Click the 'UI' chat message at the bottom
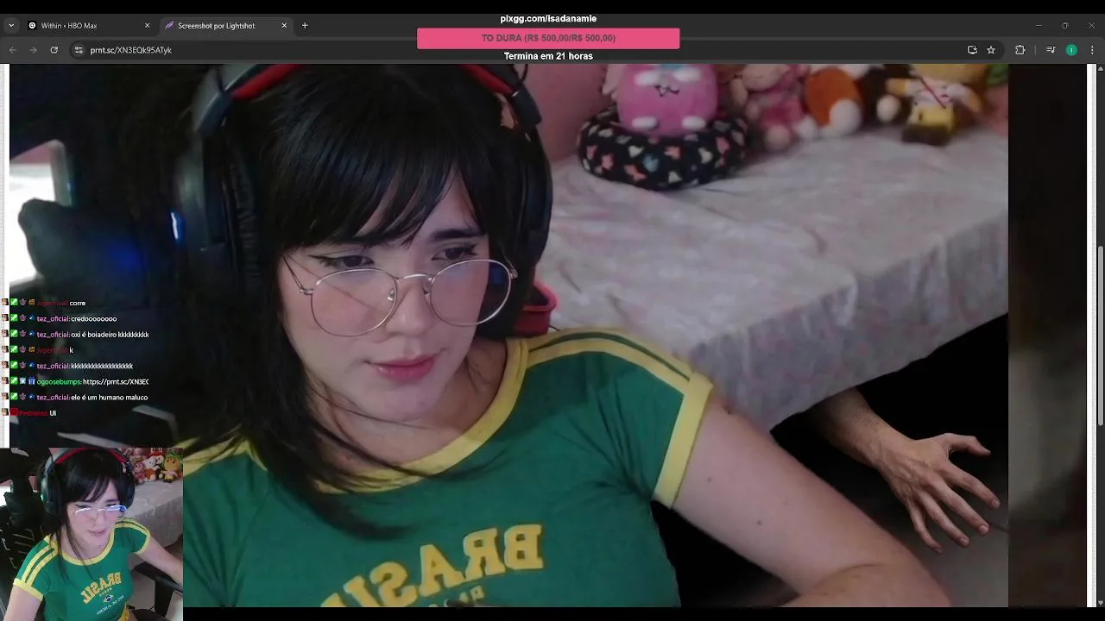The height and width of the screenshot is (621, 1105). pyautogui.click(x=53, y=413)
